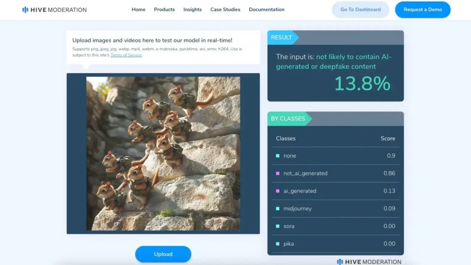Go to the Insights page
The image size is (471, 265).
[192, 9]
